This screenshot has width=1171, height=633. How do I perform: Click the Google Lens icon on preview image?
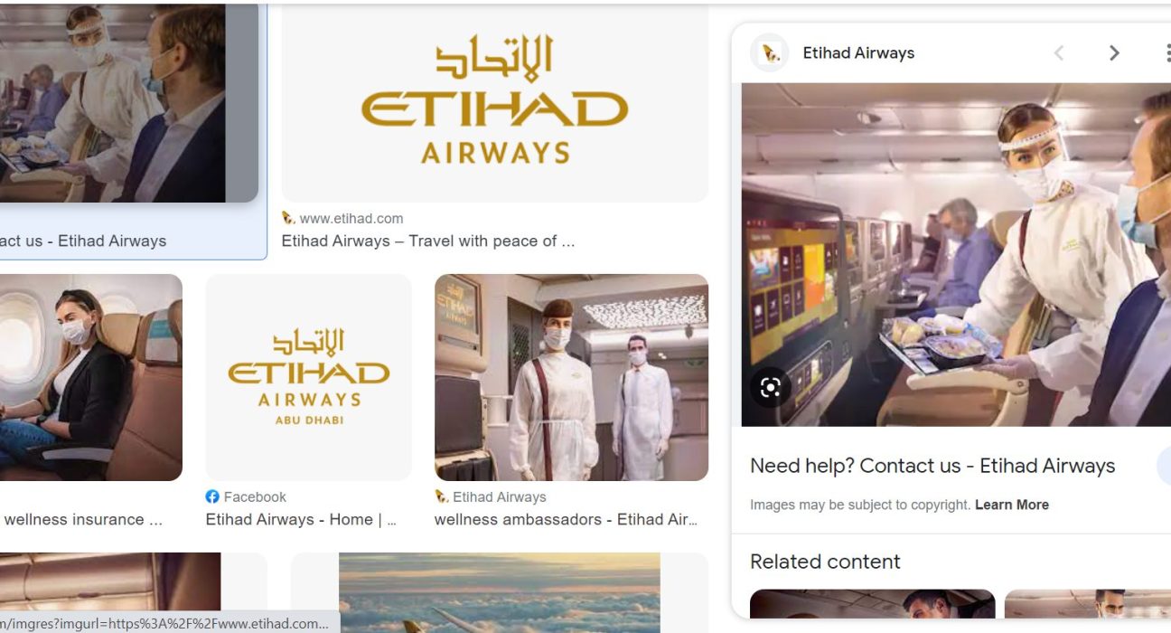tap(771, 388)
